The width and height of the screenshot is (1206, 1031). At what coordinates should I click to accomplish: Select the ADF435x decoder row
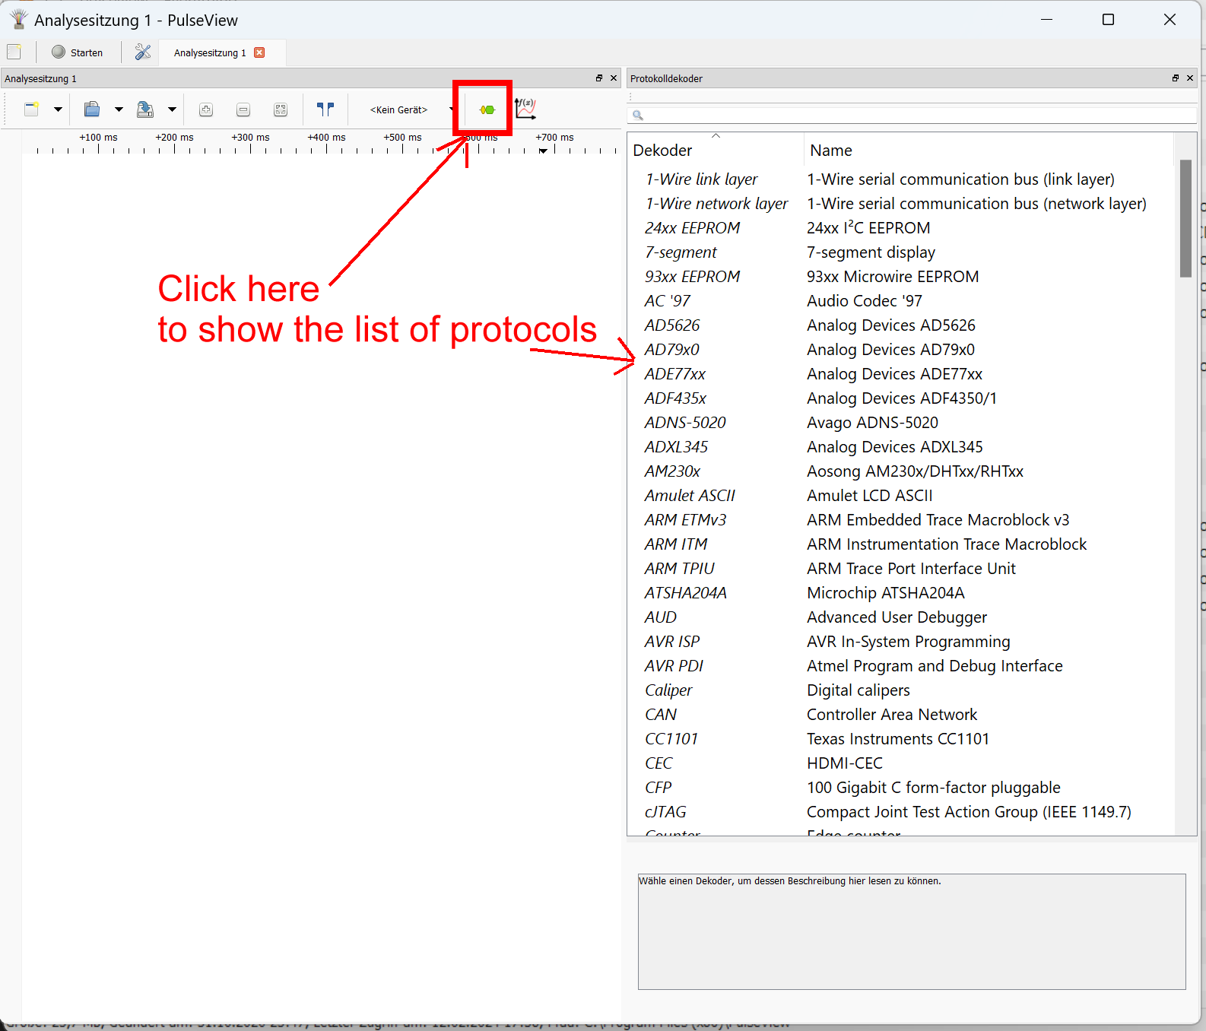point(901,398)
